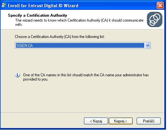Click the right chevron on the Naprej button
This screenshot has width=167, height=130.
point(126,121)
